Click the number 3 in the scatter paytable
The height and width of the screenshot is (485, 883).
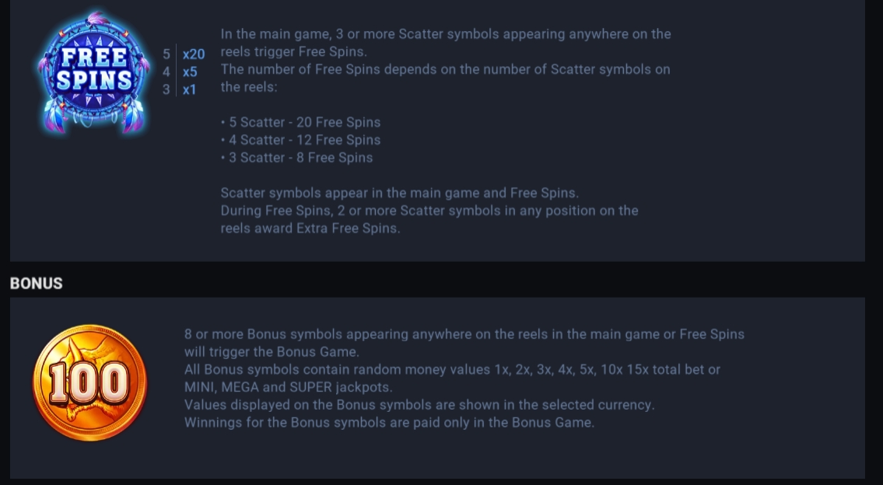coord(166,89)
